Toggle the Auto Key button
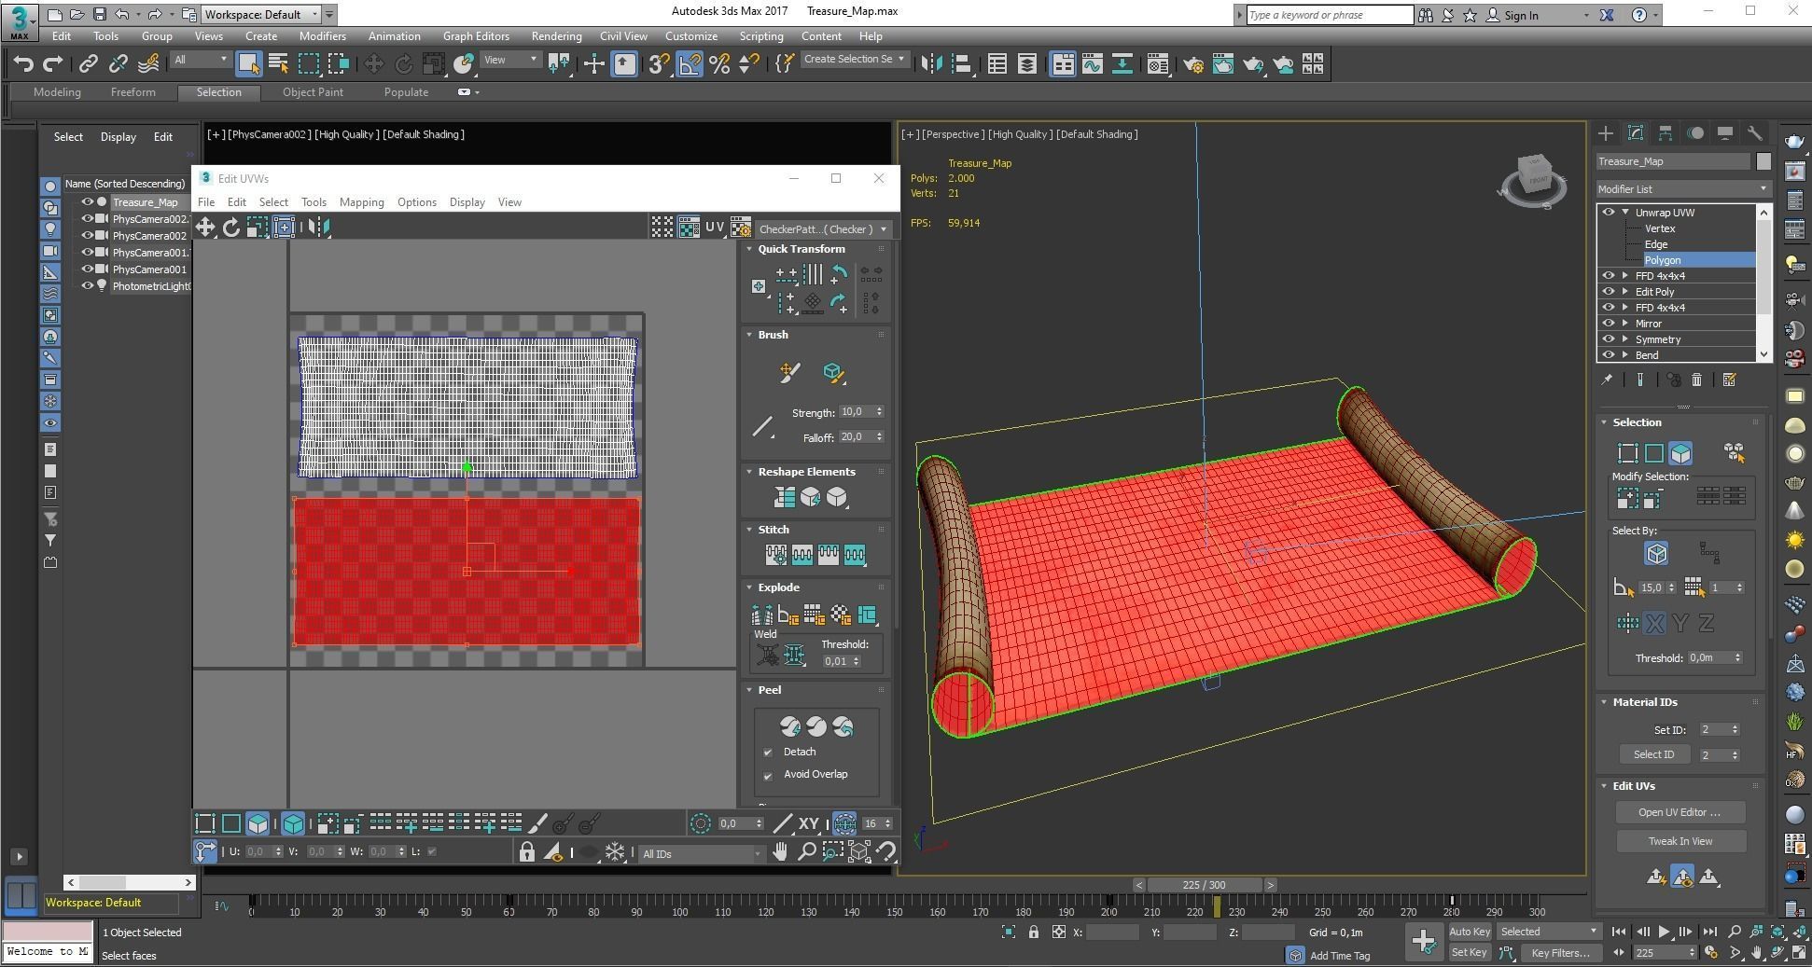The image size is (1812, 967). (x=1469, y=932)
